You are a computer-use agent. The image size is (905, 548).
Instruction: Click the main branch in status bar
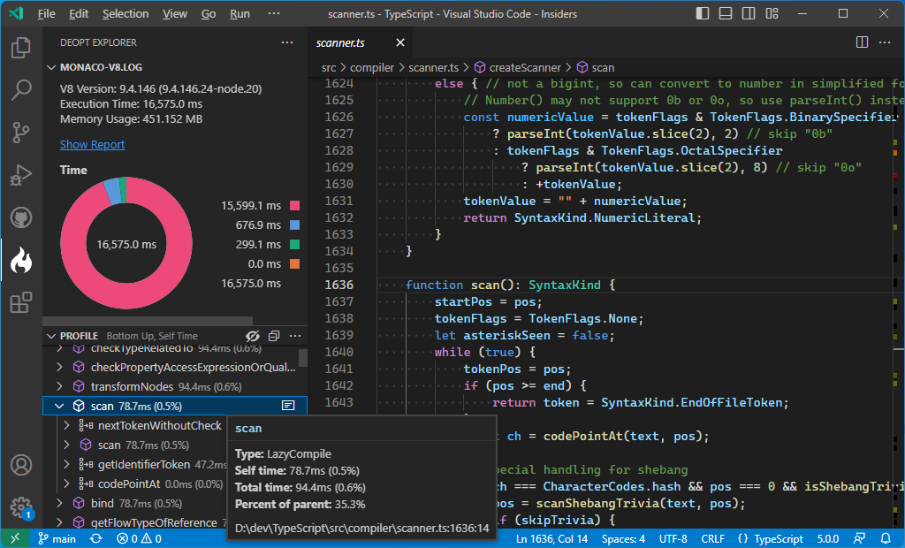click(x=57, y=538)
